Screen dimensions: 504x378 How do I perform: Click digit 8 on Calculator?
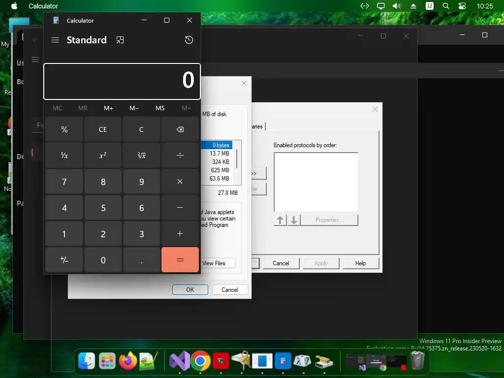coord(103,182)
